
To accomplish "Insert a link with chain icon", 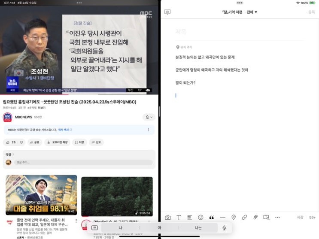I will [244, 218].
